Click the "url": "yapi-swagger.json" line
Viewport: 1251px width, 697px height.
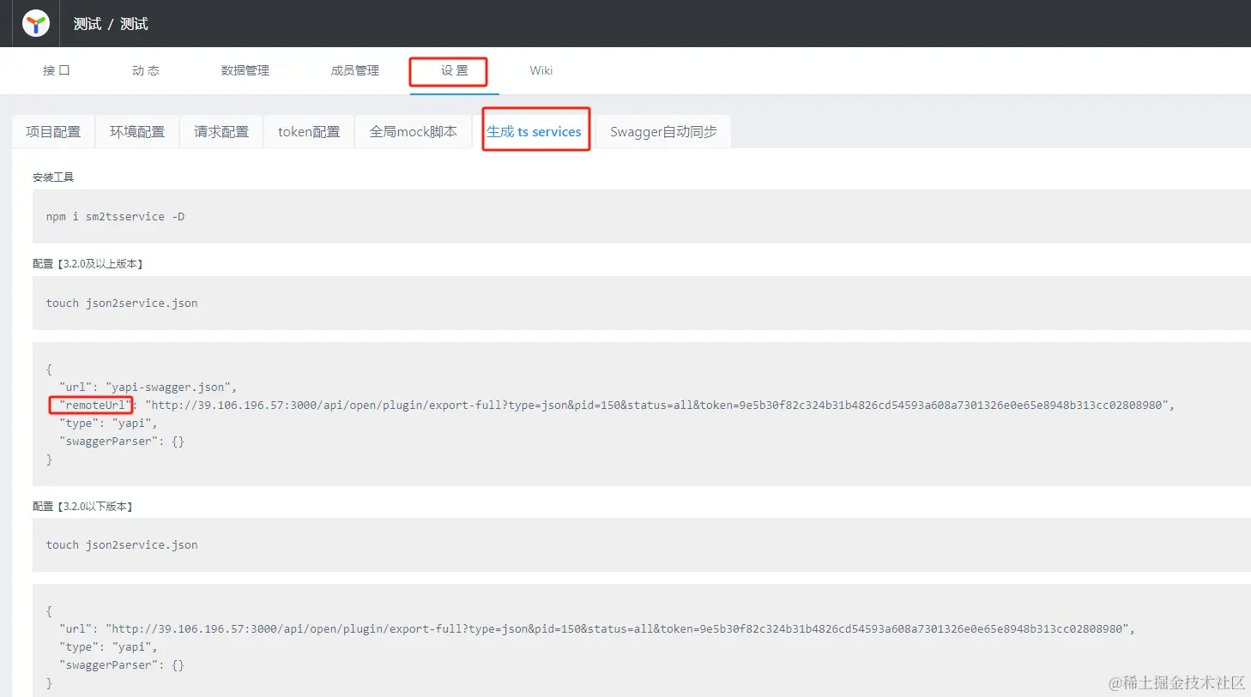pos(148,388)
